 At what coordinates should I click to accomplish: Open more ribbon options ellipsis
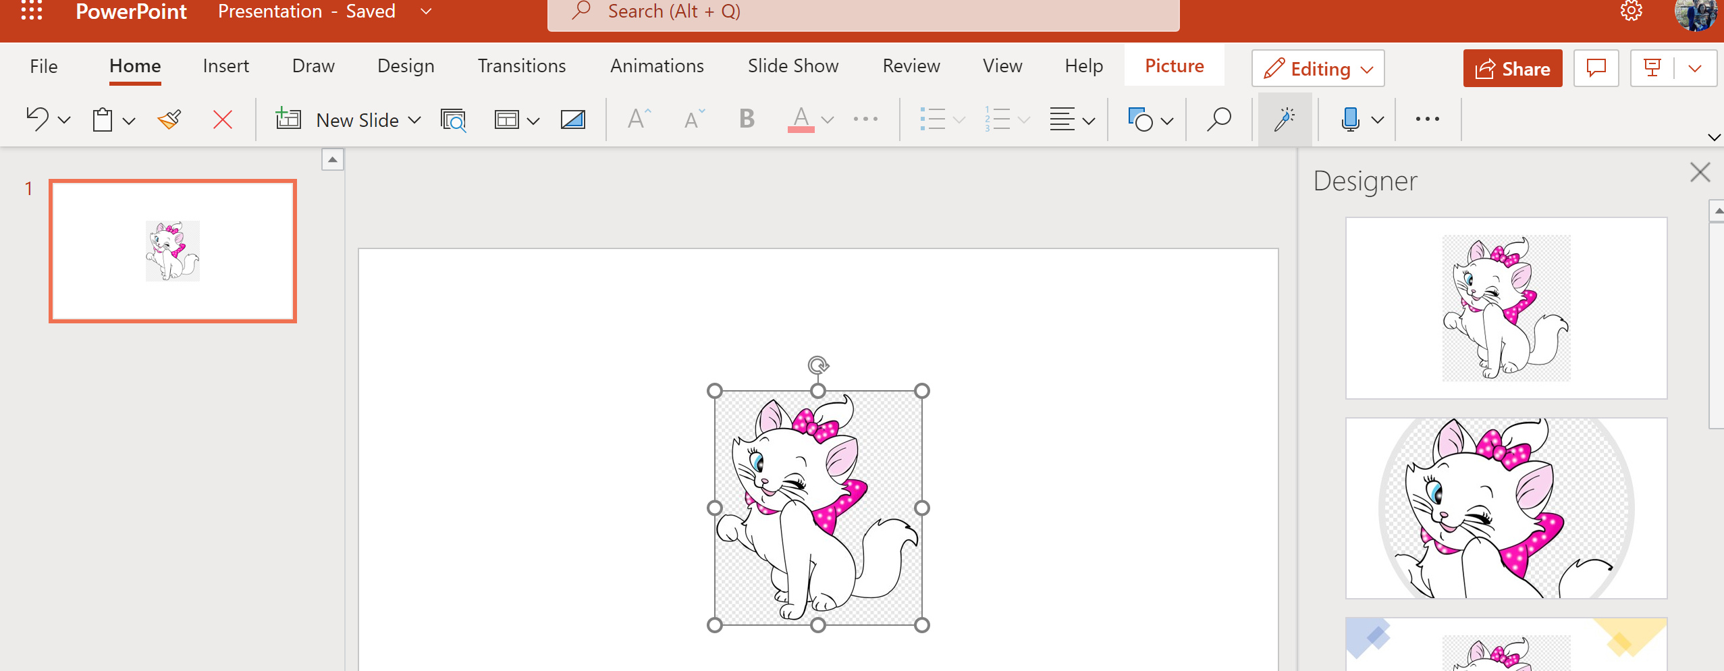[x=1427, y=119]
